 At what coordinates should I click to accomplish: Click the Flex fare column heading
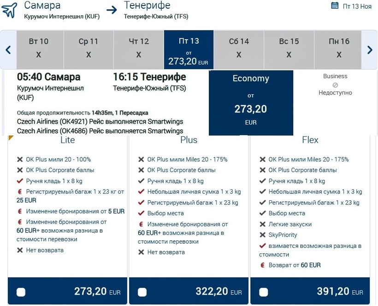(x=310, y=140)
